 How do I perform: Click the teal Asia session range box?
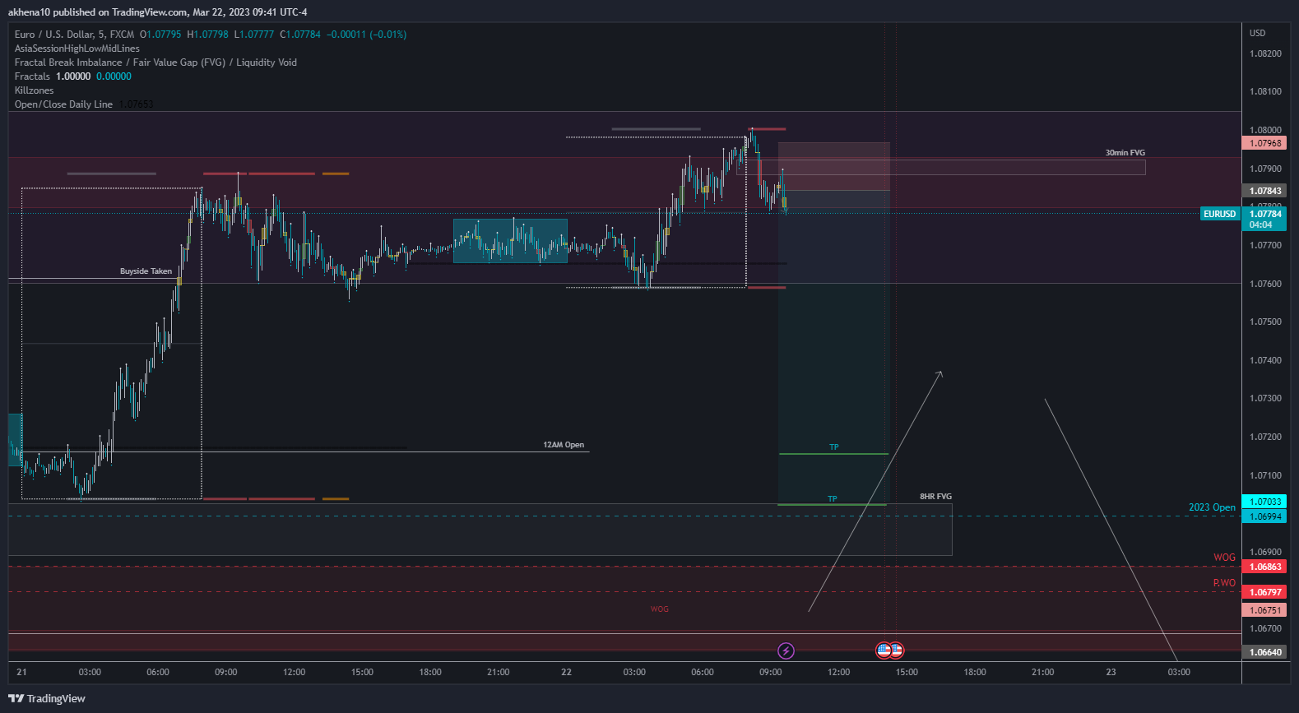510,240
